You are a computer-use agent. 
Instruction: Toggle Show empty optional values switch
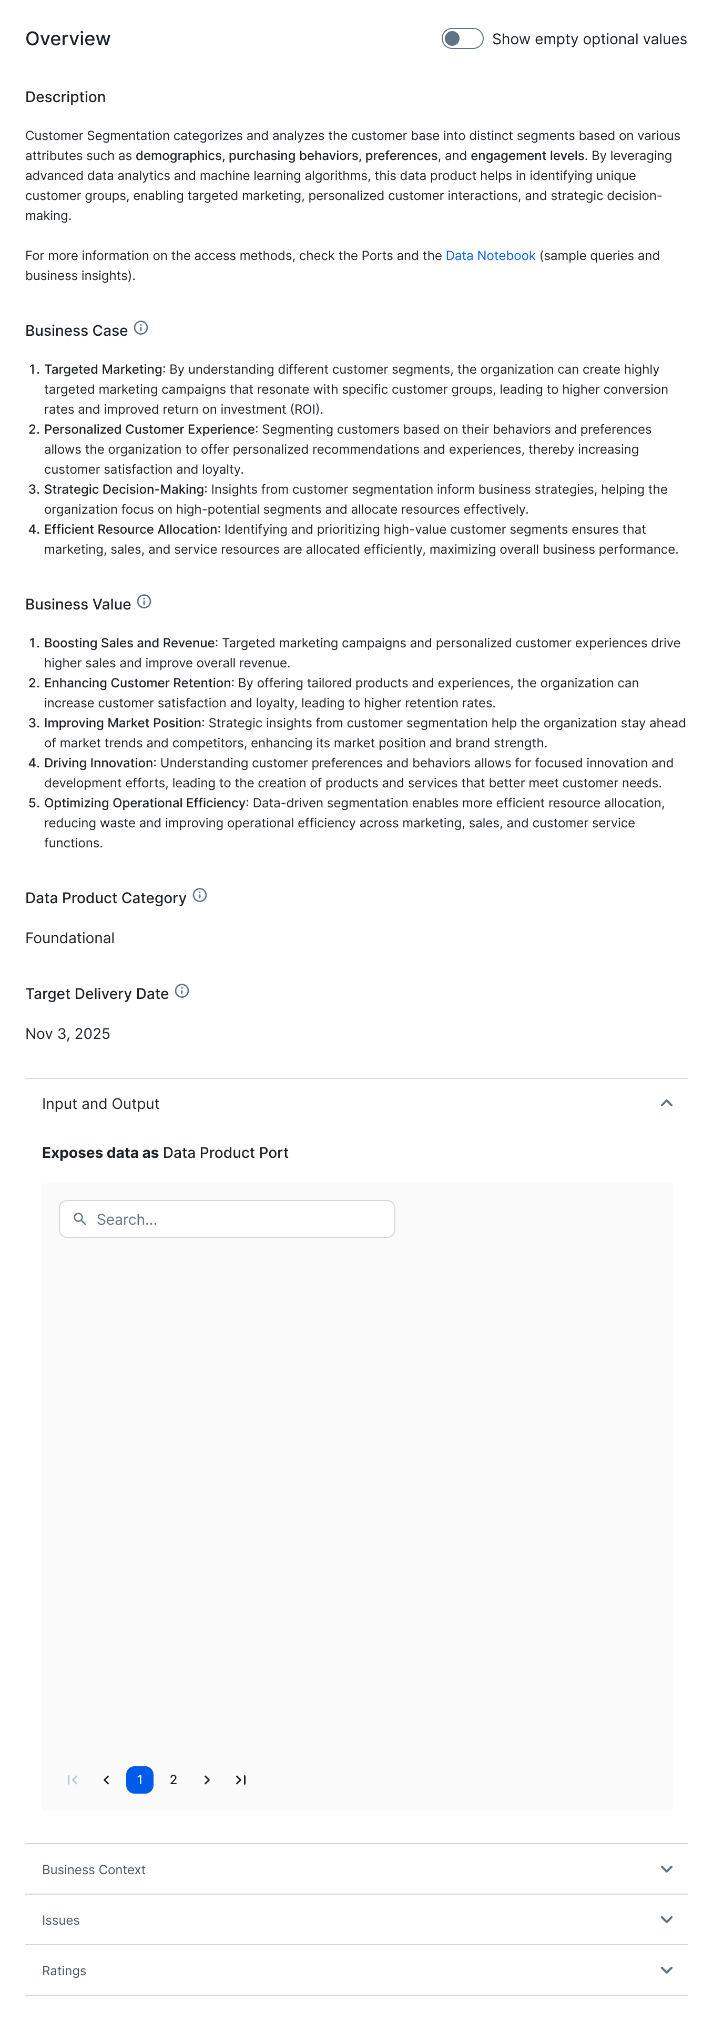coord(462,38)
